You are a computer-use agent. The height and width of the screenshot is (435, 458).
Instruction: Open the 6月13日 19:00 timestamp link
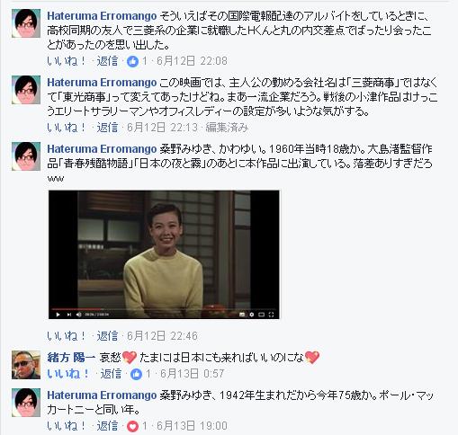[x=192, y=426]
